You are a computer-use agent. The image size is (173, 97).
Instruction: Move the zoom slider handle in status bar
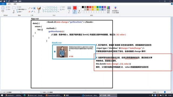click(165, 92)
